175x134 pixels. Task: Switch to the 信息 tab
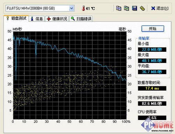click(x=37, y=19)
